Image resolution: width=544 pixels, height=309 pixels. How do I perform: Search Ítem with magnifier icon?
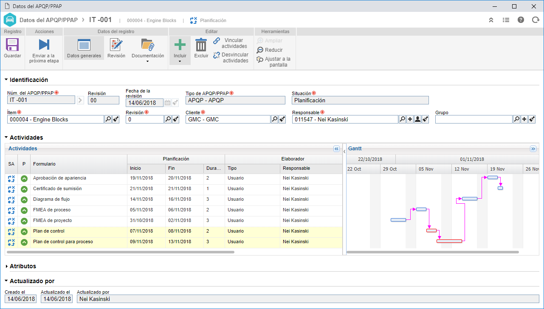108,120
